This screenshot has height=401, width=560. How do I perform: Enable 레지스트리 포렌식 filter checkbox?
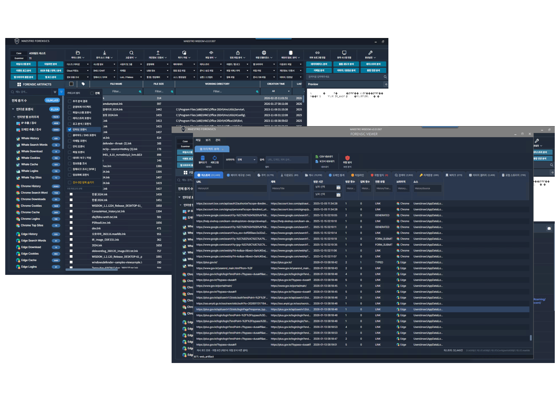[70, 118]
